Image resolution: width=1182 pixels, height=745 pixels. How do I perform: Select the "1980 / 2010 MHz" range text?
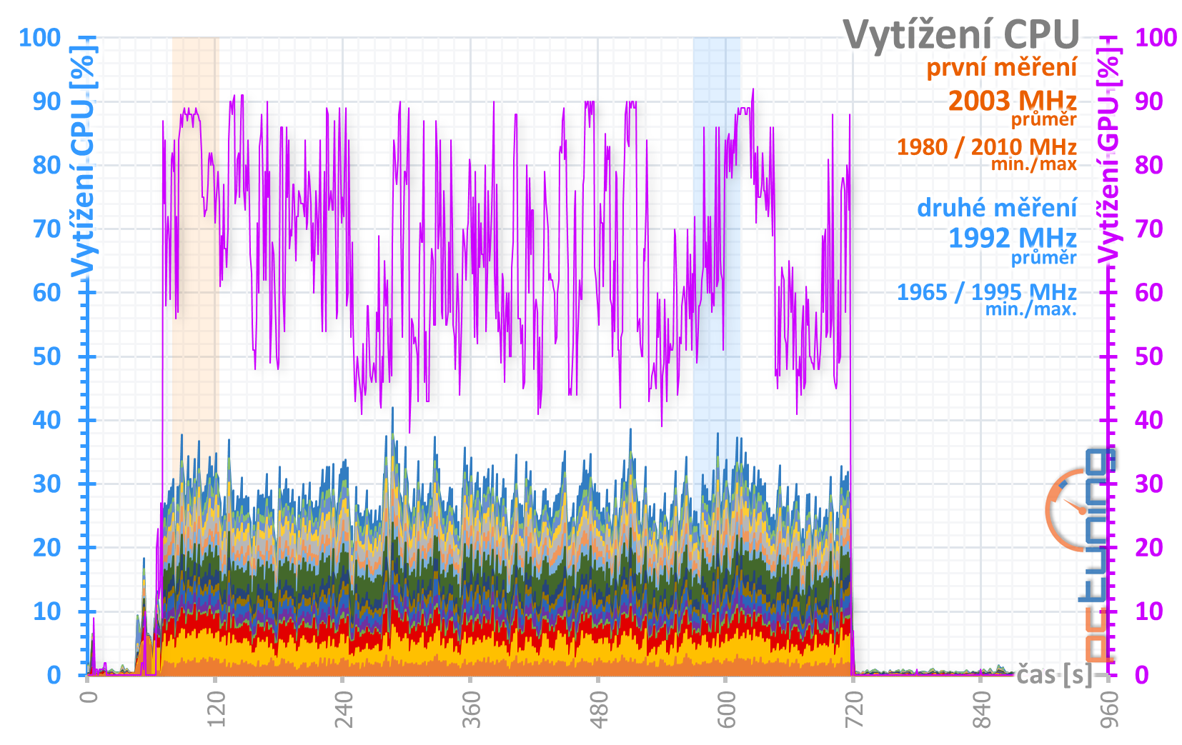987,146
